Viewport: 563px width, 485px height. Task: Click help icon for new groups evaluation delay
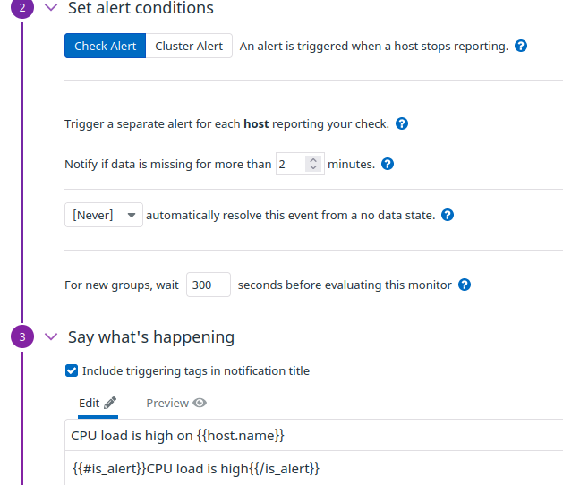pos(465,285)
